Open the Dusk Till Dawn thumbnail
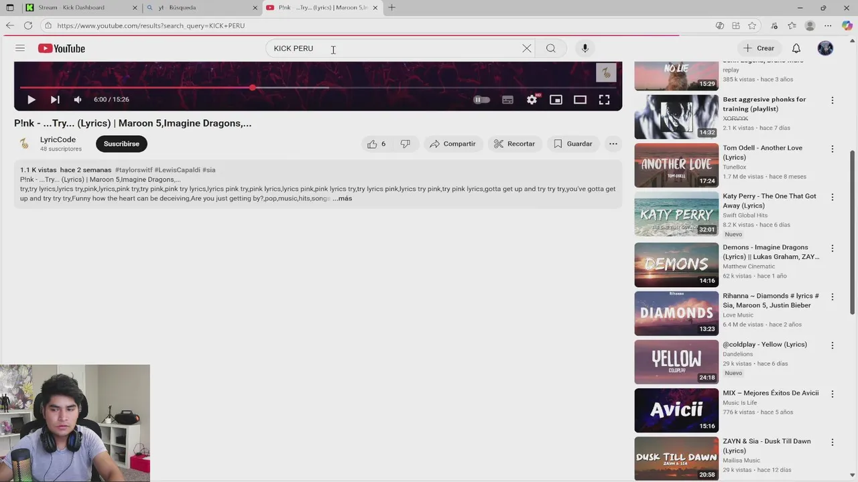Viewport: 858px width, 482px height. [x=676, y=459]
